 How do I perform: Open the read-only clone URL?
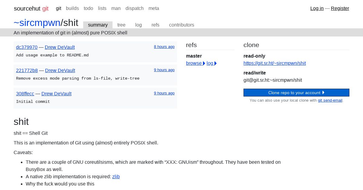(275, 63)
